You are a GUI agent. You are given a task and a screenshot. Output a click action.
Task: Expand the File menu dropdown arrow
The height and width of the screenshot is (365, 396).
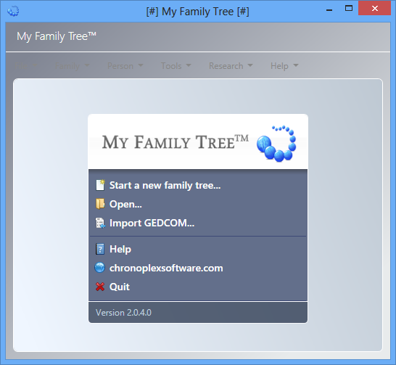(x=35, y=65)
